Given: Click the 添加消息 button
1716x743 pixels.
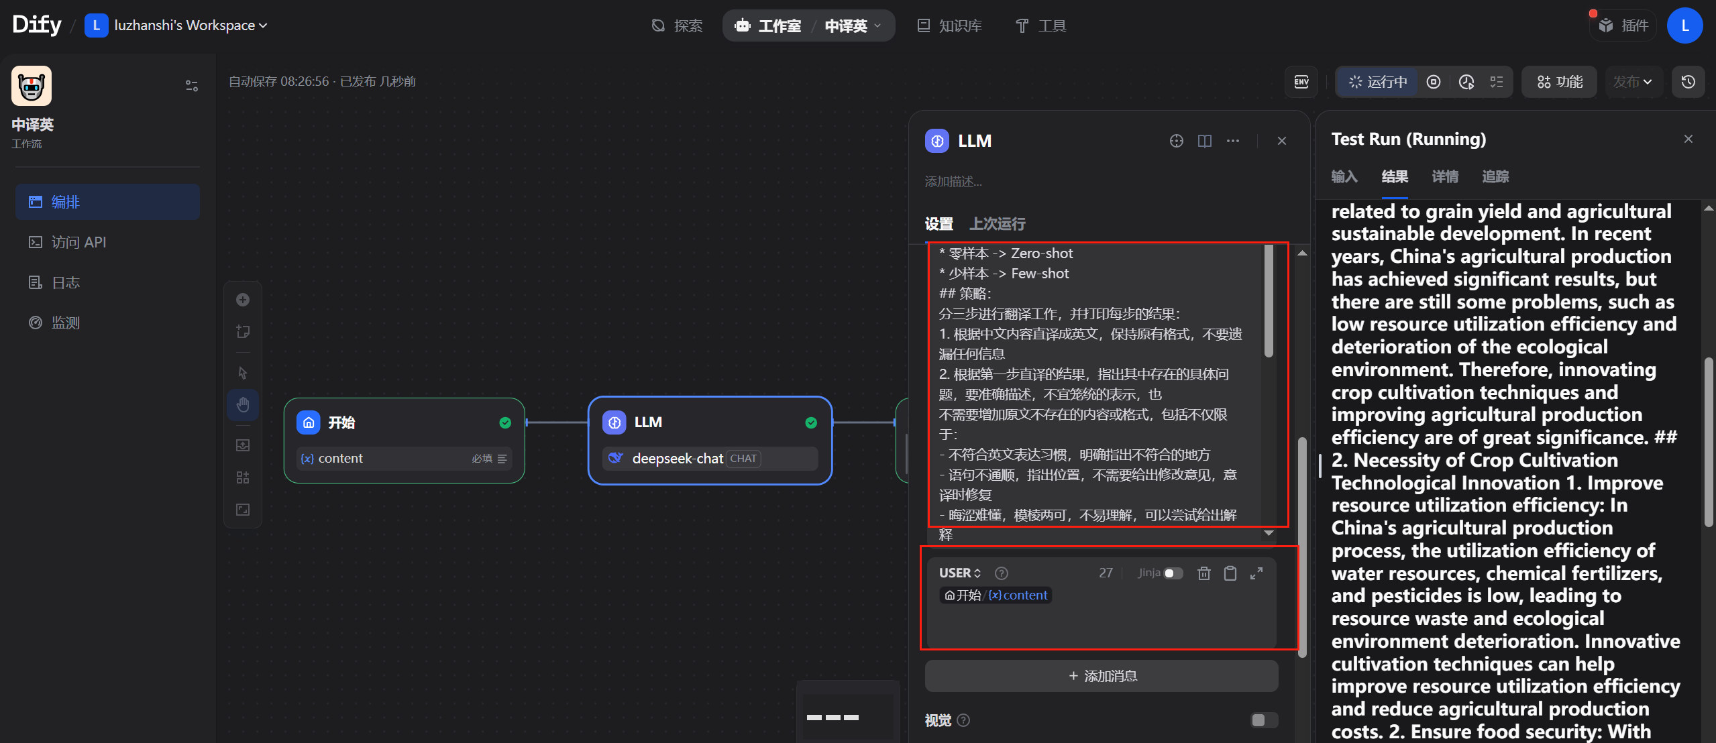Looking at the screenshot, I should [1102, 676].
